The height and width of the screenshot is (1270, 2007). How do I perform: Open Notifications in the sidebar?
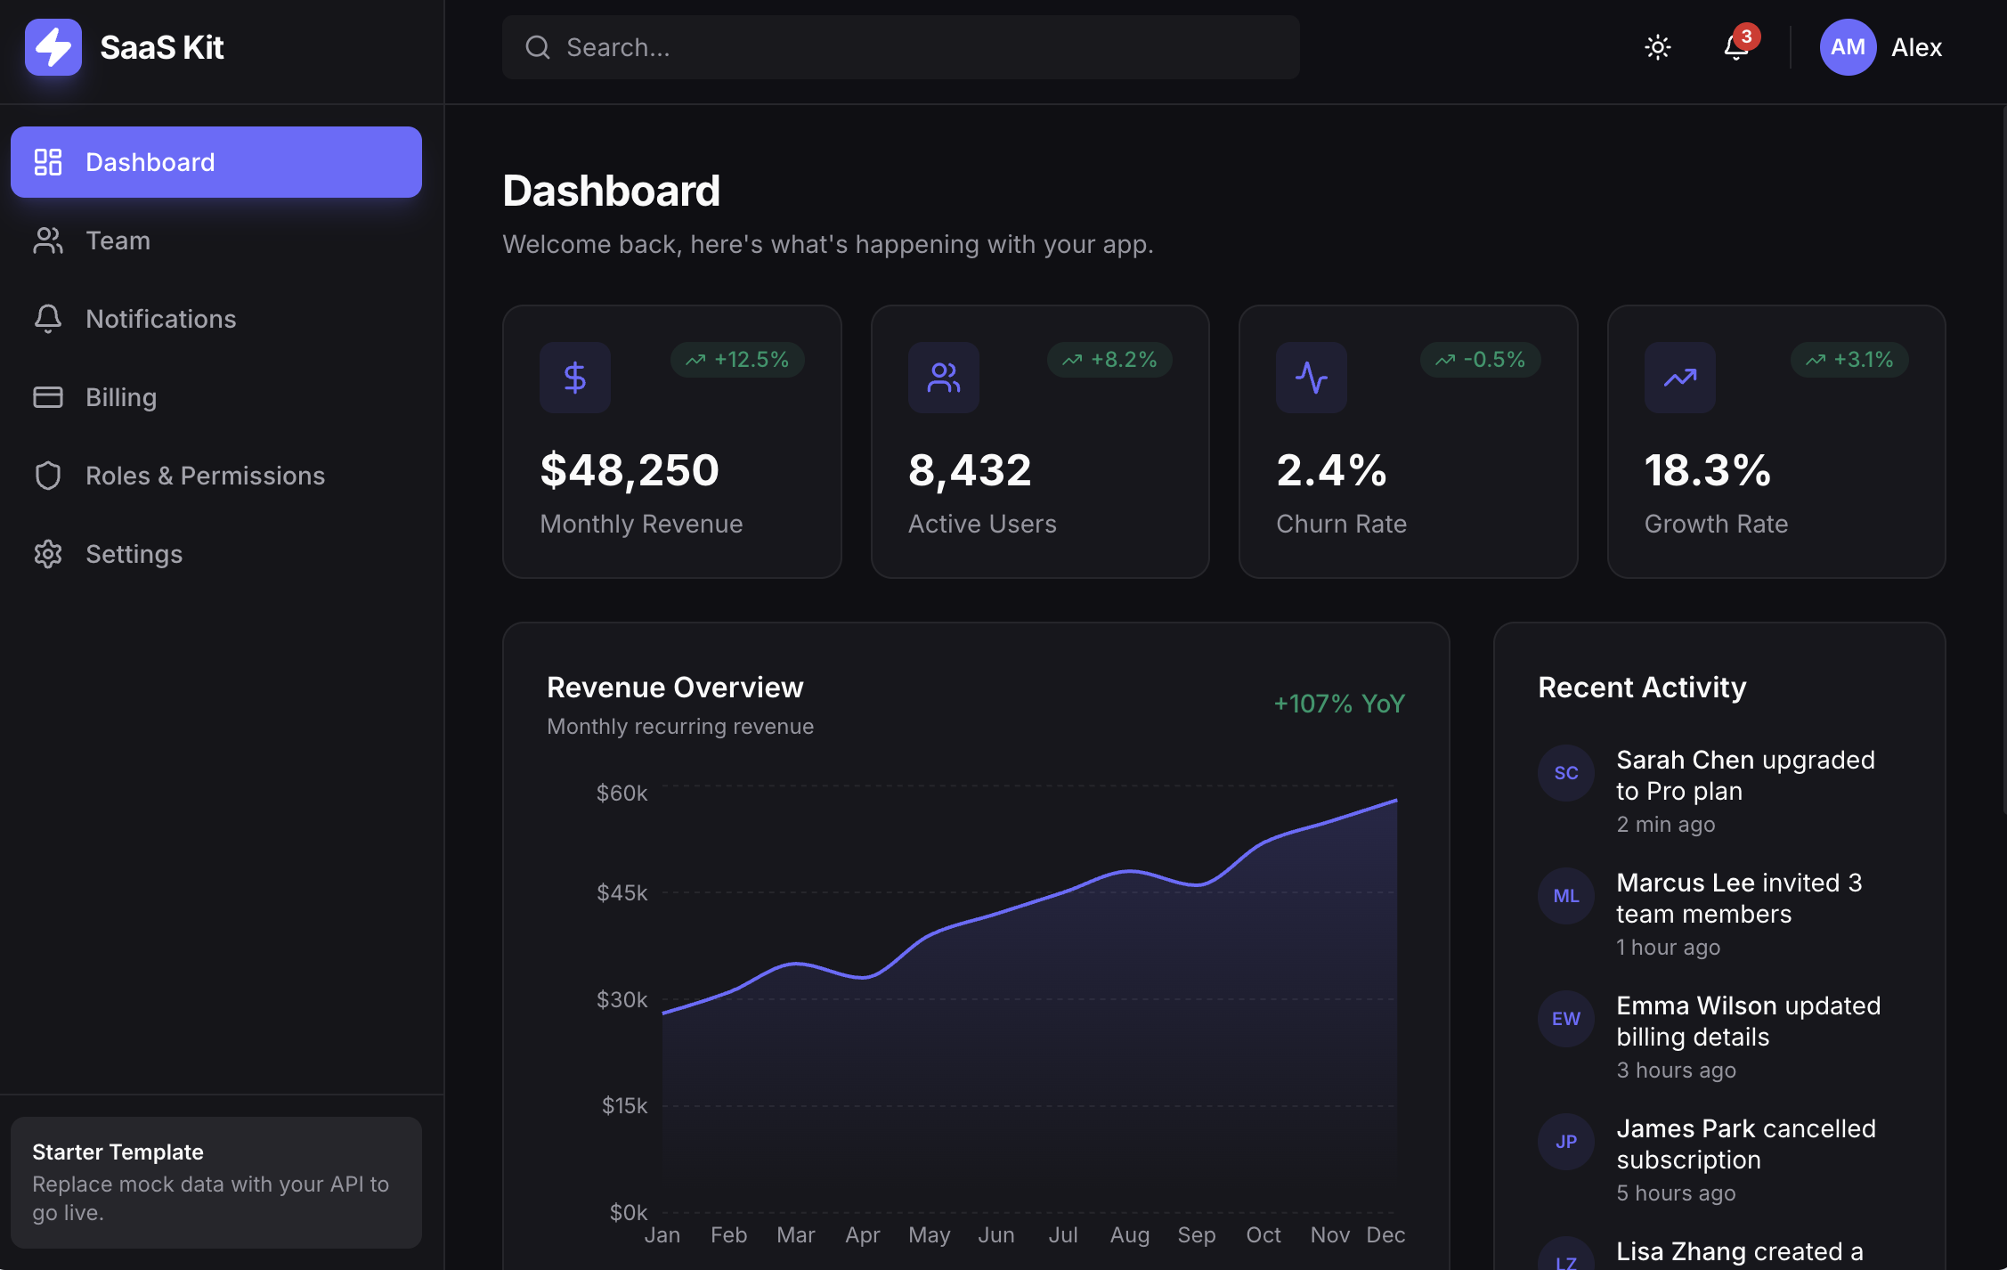(216, 319)
